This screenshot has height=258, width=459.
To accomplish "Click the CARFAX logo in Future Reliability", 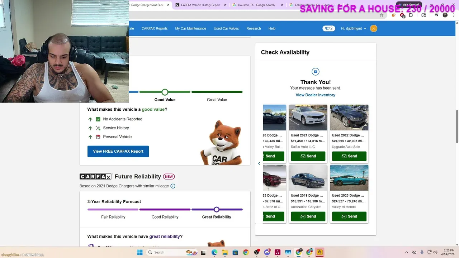I will tap(95, 176).
